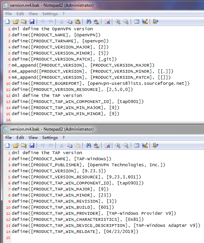The height and width of the screenshot is (243, 204).
Task: Open the ? help menu in upper window
Action: [64, 14]
